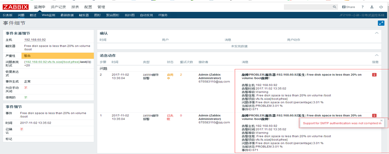Switch to the 触发器 submenu tab
Screen dimensions: 389x154
pos(84,15)
